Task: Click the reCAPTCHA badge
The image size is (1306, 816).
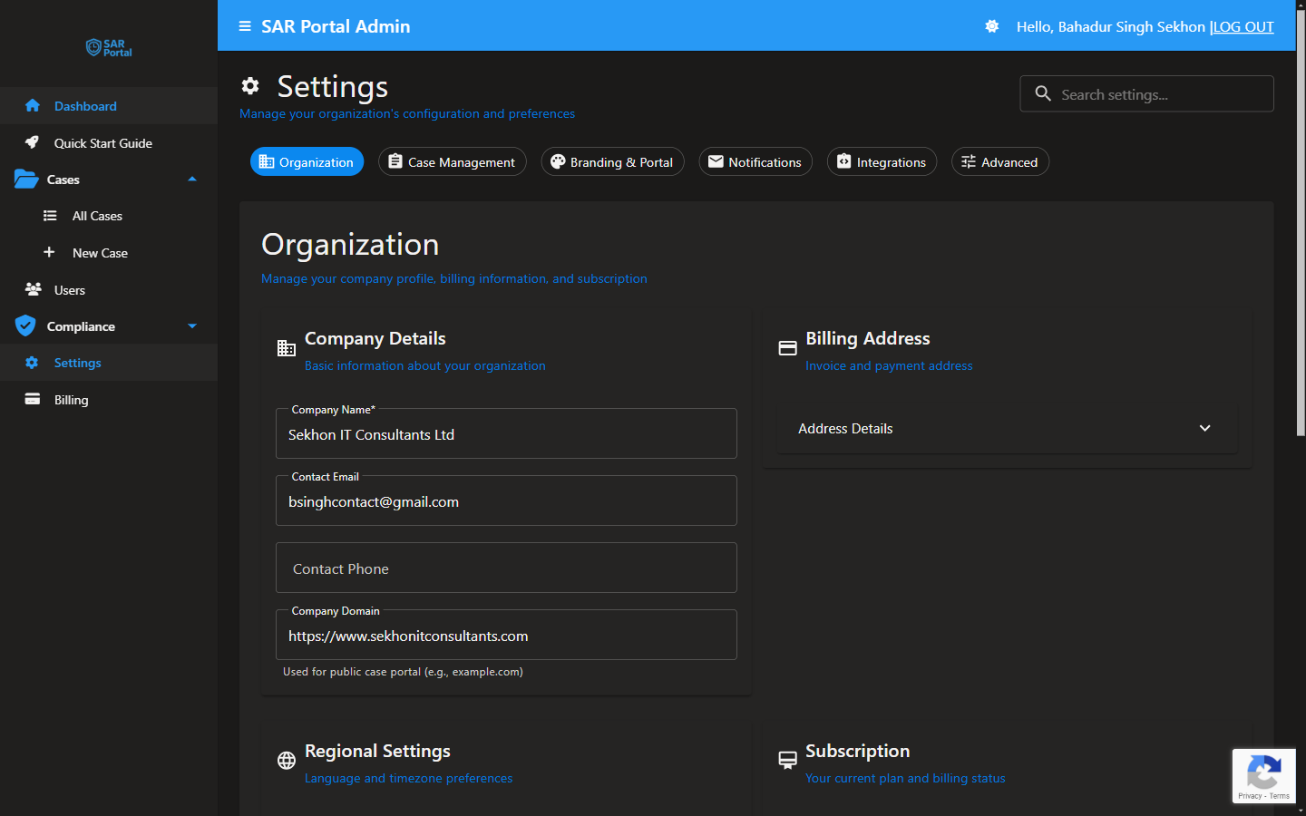Action: tap(1263, 775)
